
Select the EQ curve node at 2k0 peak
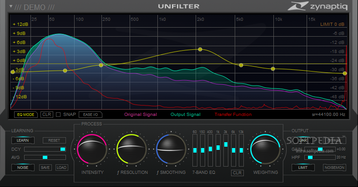[200, 49]
